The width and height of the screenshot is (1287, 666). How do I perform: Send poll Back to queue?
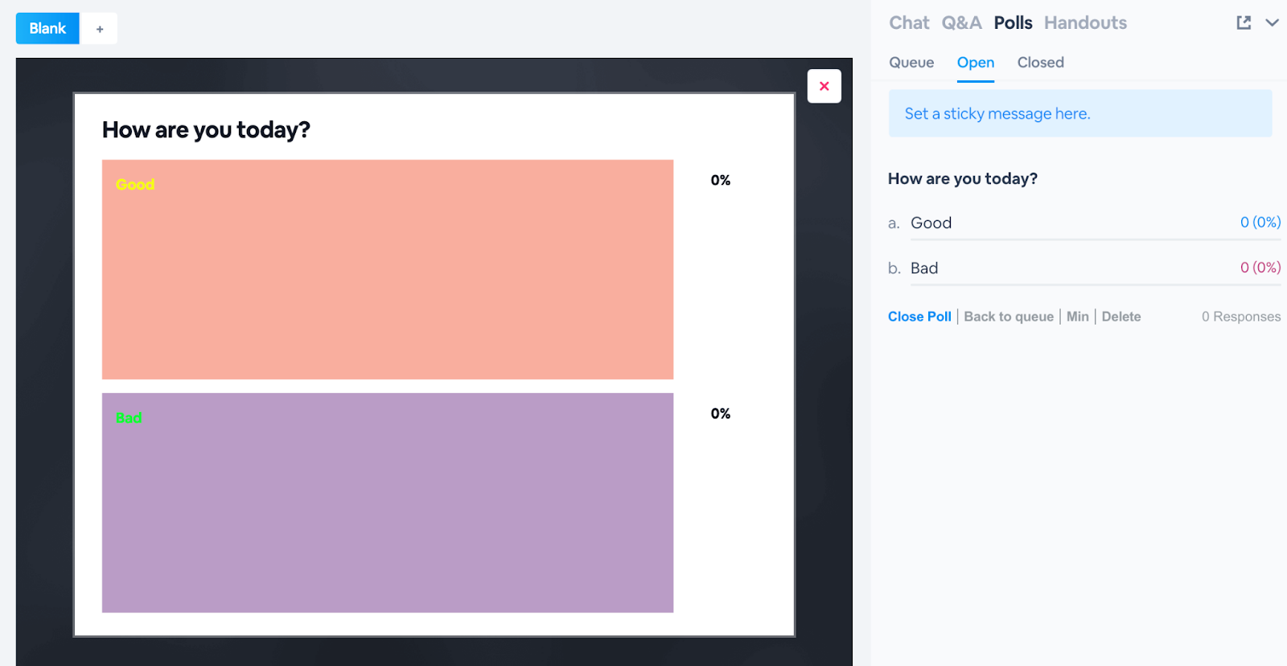click(1009, 317)
